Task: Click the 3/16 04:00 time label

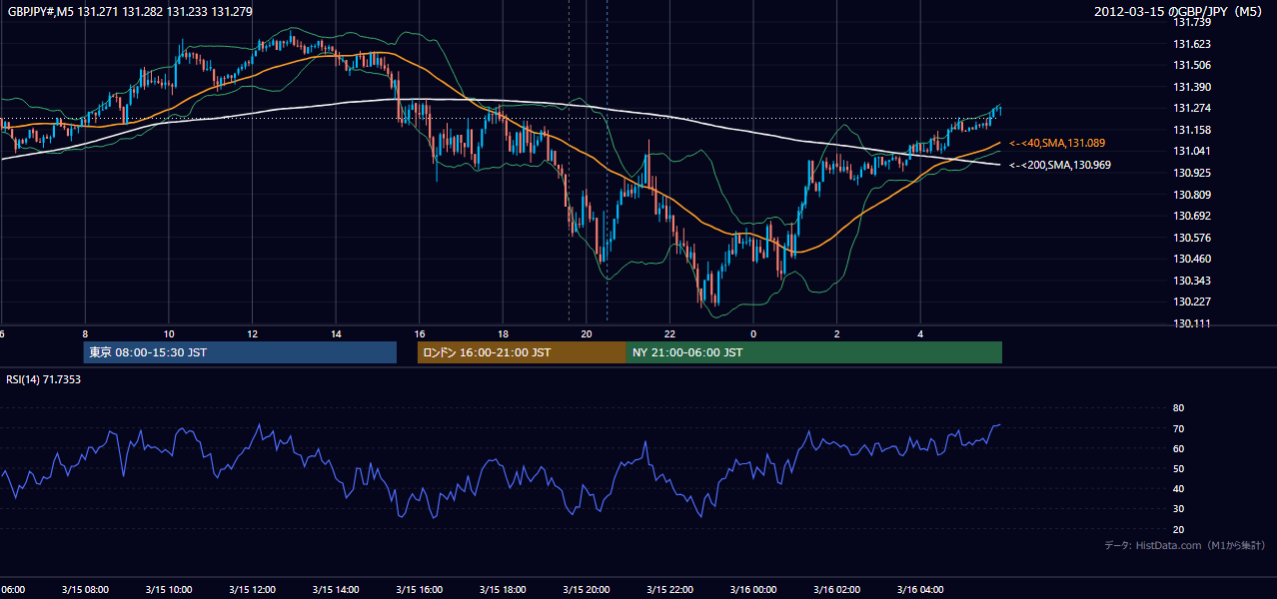Action: pyautogui.click(x=920, y=590)
